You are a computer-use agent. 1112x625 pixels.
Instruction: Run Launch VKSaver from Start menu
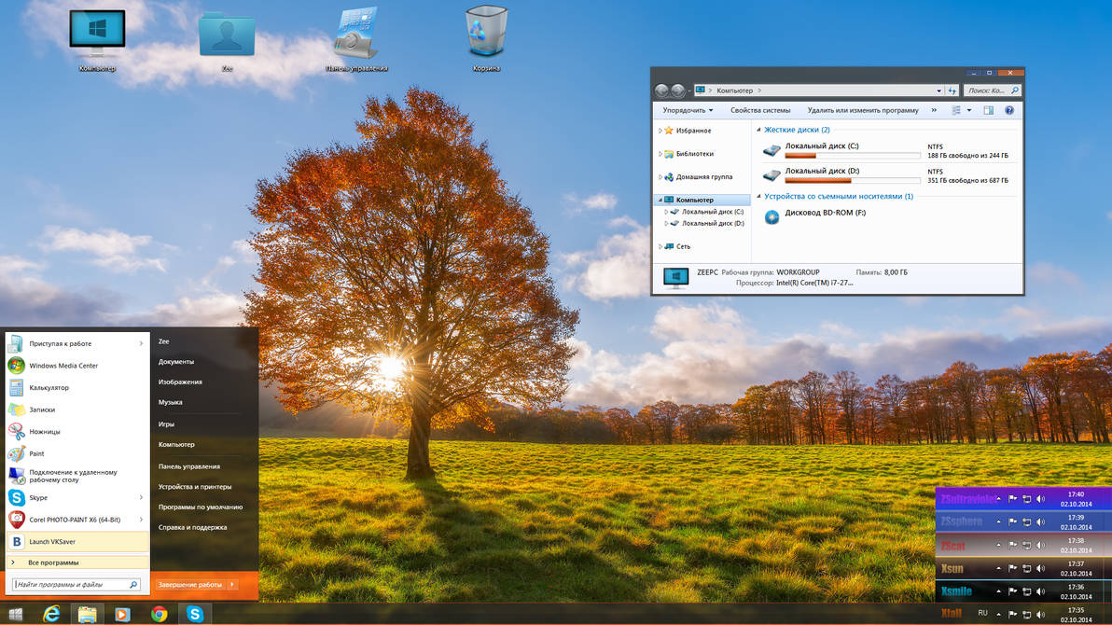tap(76, 541)
